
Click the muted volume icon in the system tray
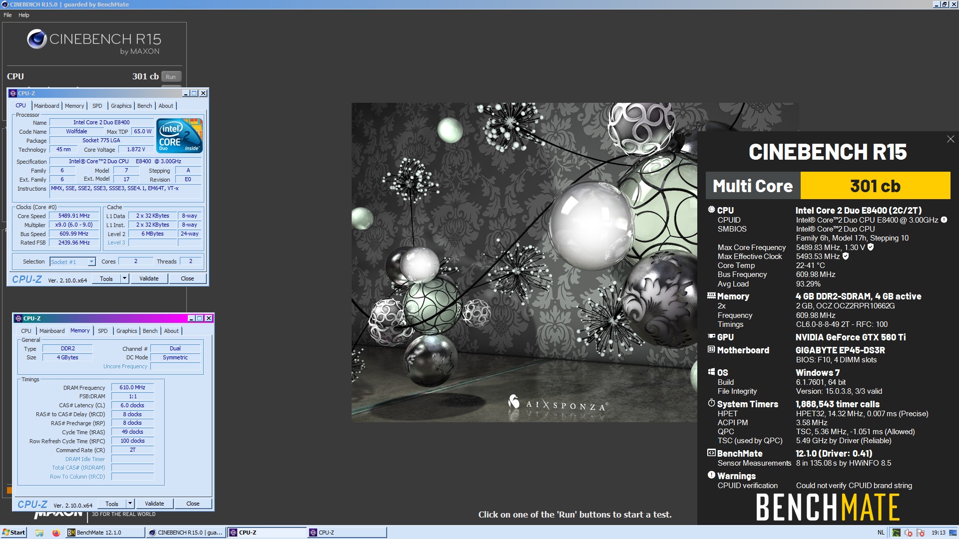(909, 533)
